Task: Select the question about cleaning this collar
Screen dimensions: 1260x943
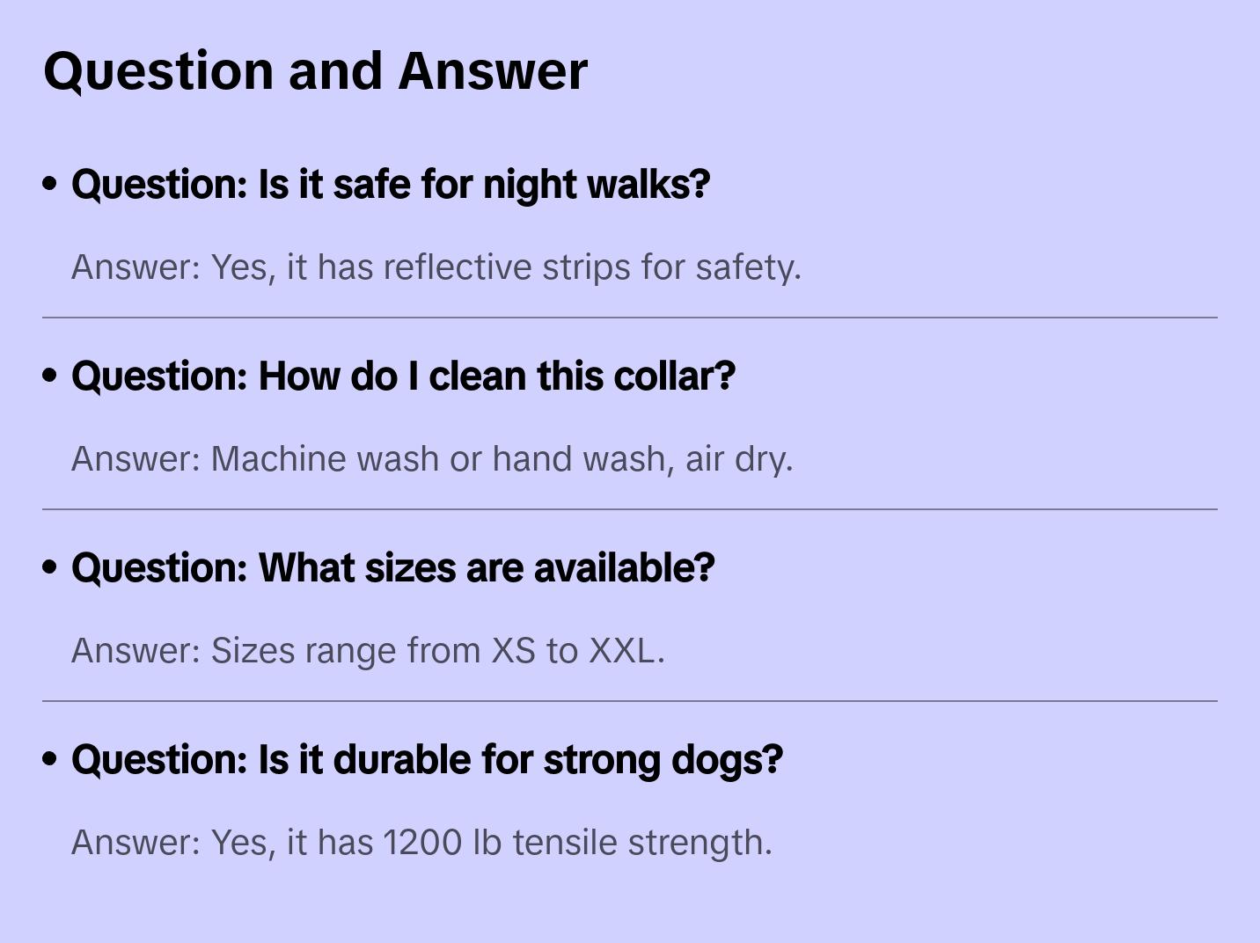Action: [x=403, y=376]
